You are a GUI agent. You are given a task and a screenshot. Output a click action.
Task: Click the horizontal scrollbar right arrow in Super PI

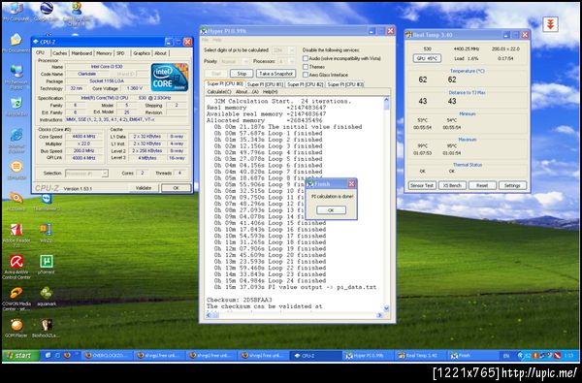379,315
